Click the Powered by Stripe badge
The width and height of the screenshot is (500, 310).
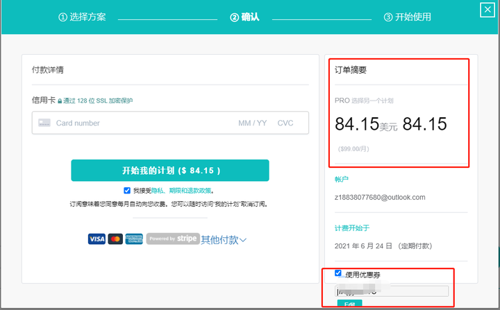pyautogui.click(x=173, y=239)
